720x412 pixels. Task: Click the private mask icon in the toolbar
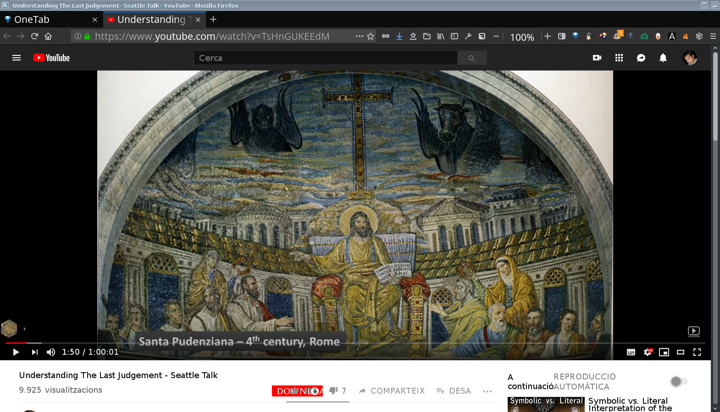[x=386, y=36]
